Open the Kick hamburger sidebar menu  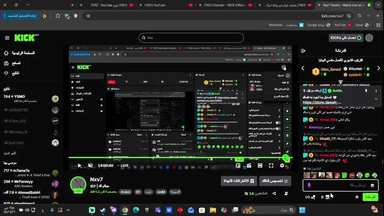pos(7,38)
